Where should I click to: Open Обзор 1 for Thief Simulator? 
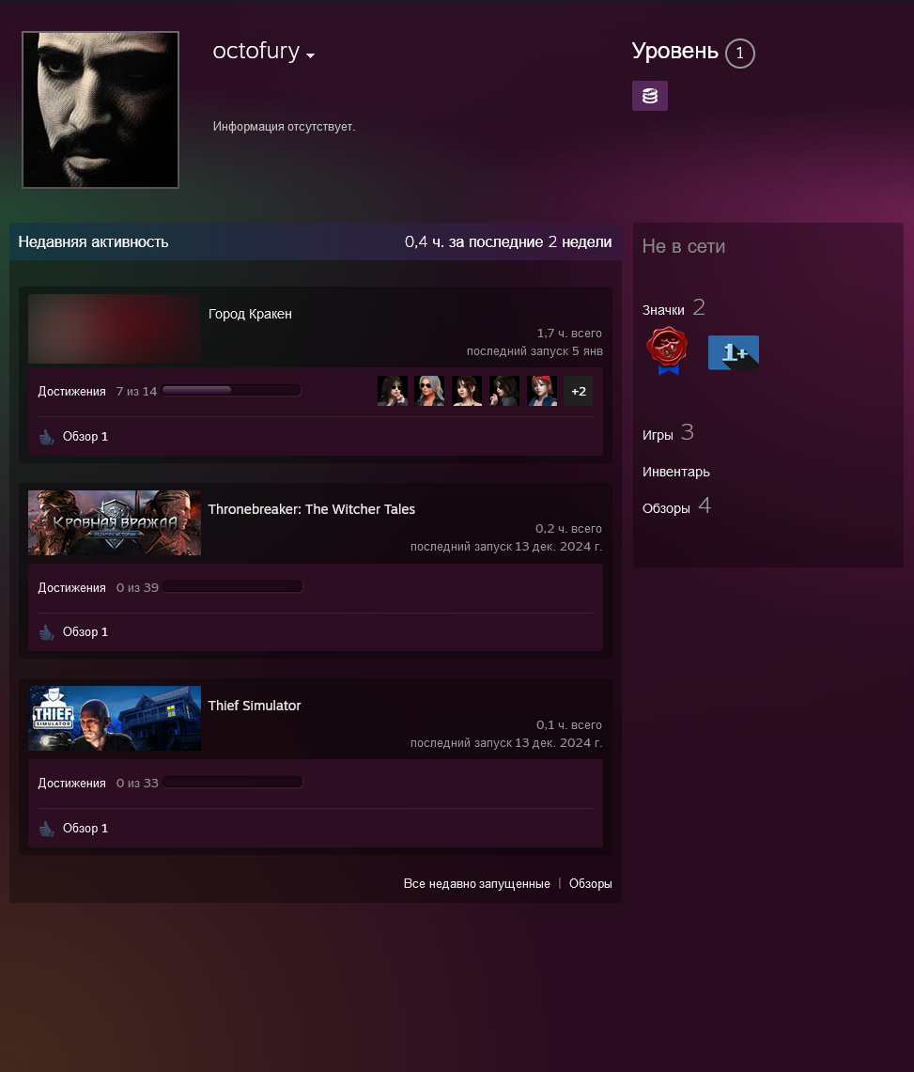pyautogui.click(x=85, y=828)
